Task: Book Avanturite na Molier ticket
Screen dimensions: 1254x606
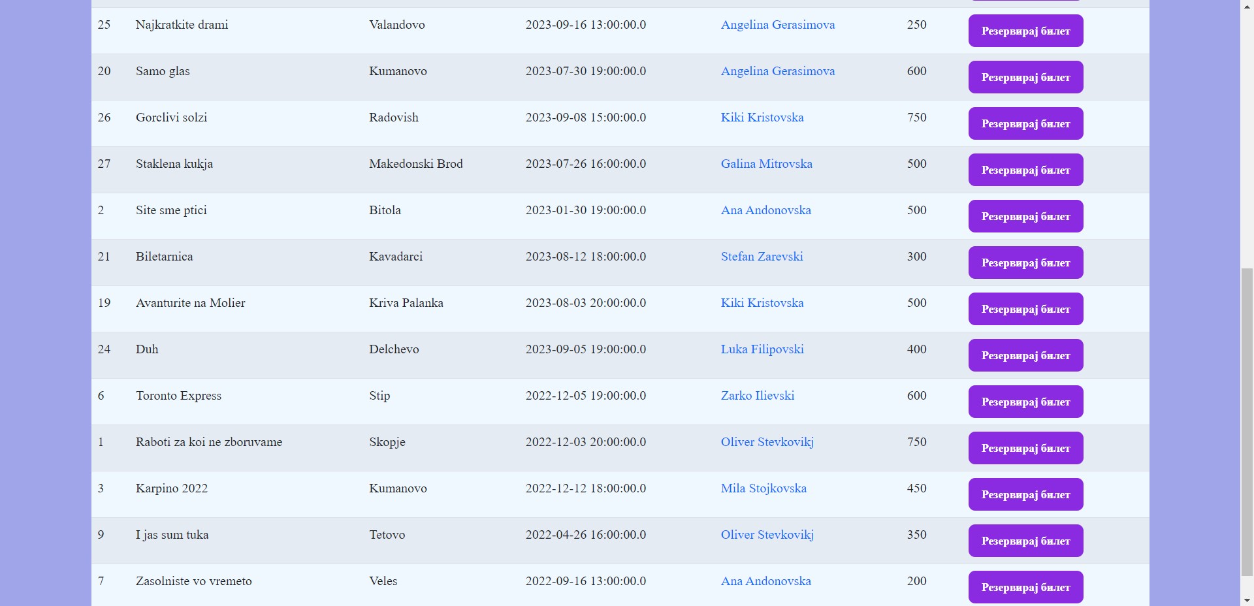Action: pyautogui.click(x=1025, y=309)
